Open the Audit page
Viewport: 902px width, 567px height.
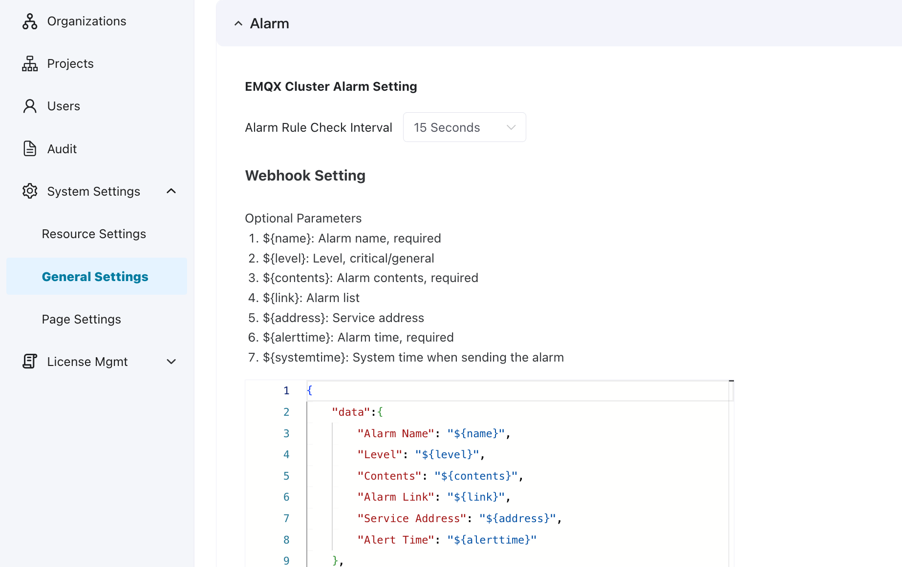coord(62,148)
